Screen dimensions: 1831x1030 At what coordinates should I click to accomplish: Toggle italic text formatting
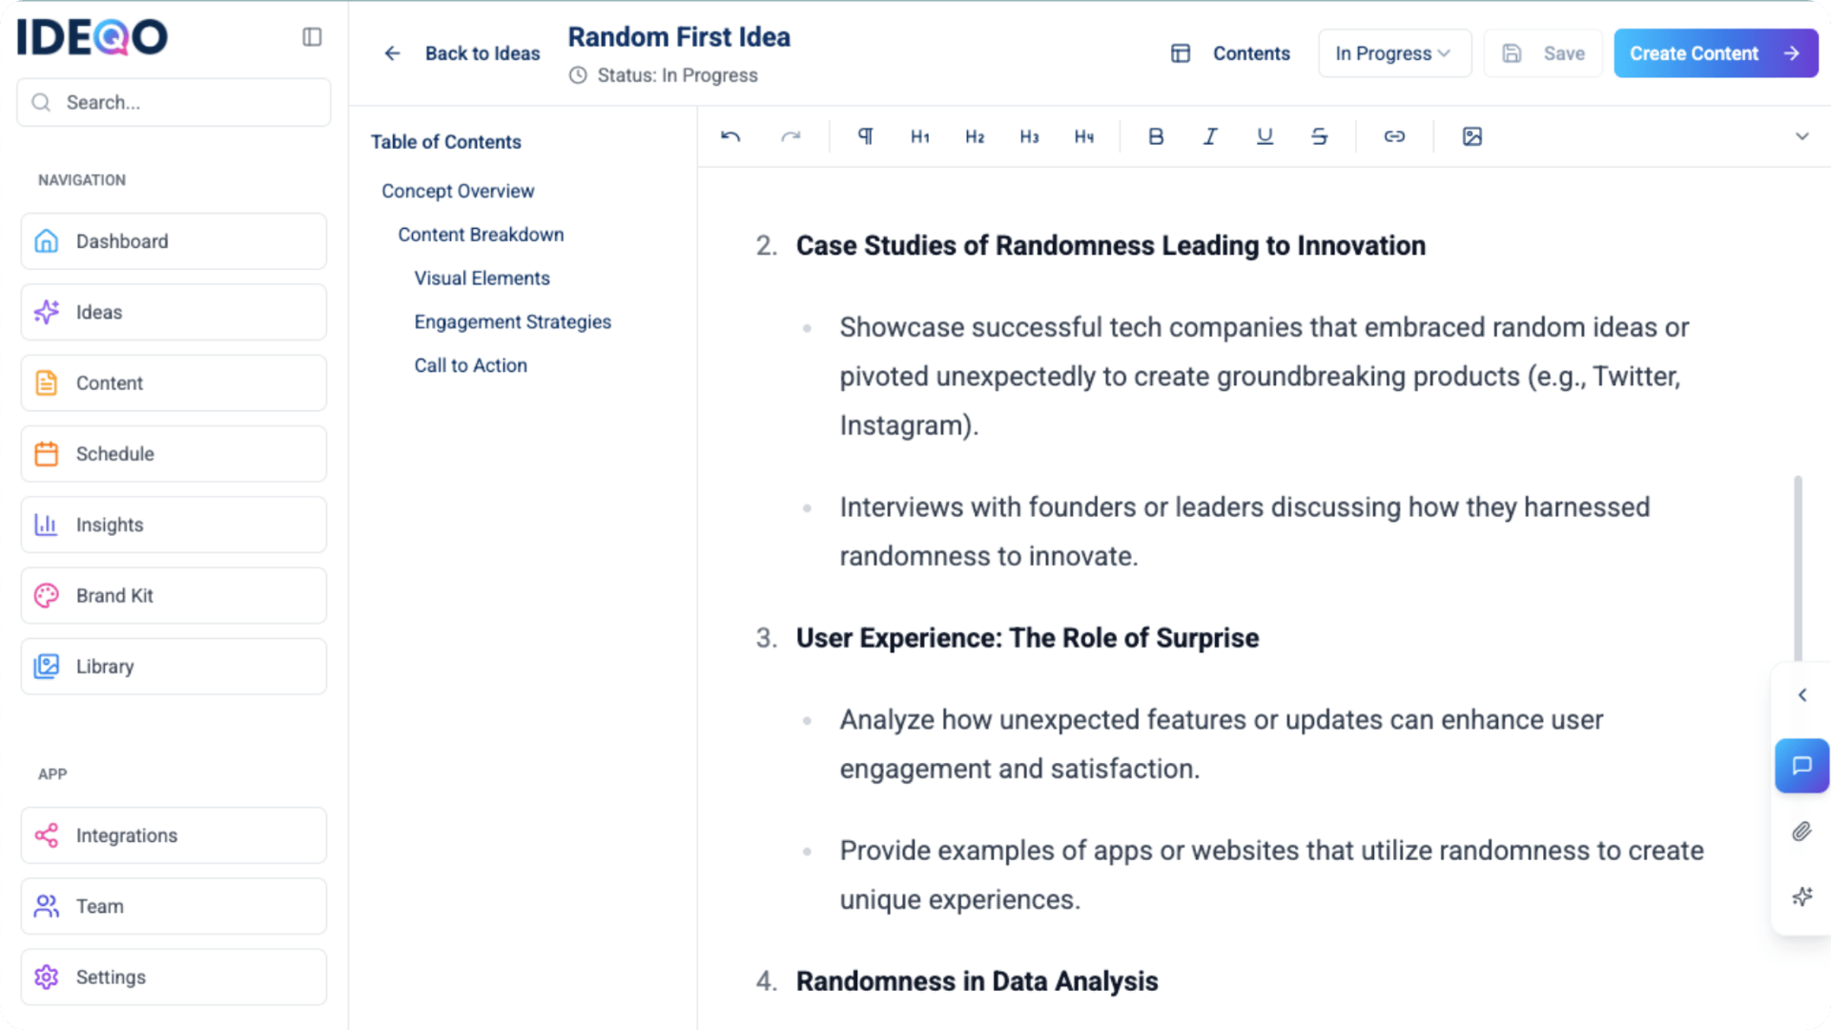[1210, 136]
